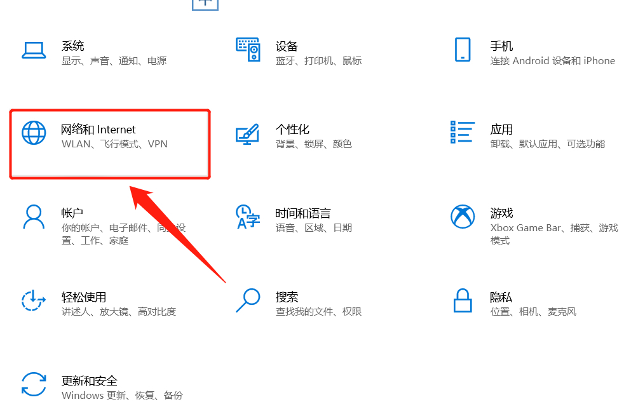The width and height of the screenshot is (624, 416).
Task: Open 个性化 via the paintbrush icon
Action: point(247,133)
